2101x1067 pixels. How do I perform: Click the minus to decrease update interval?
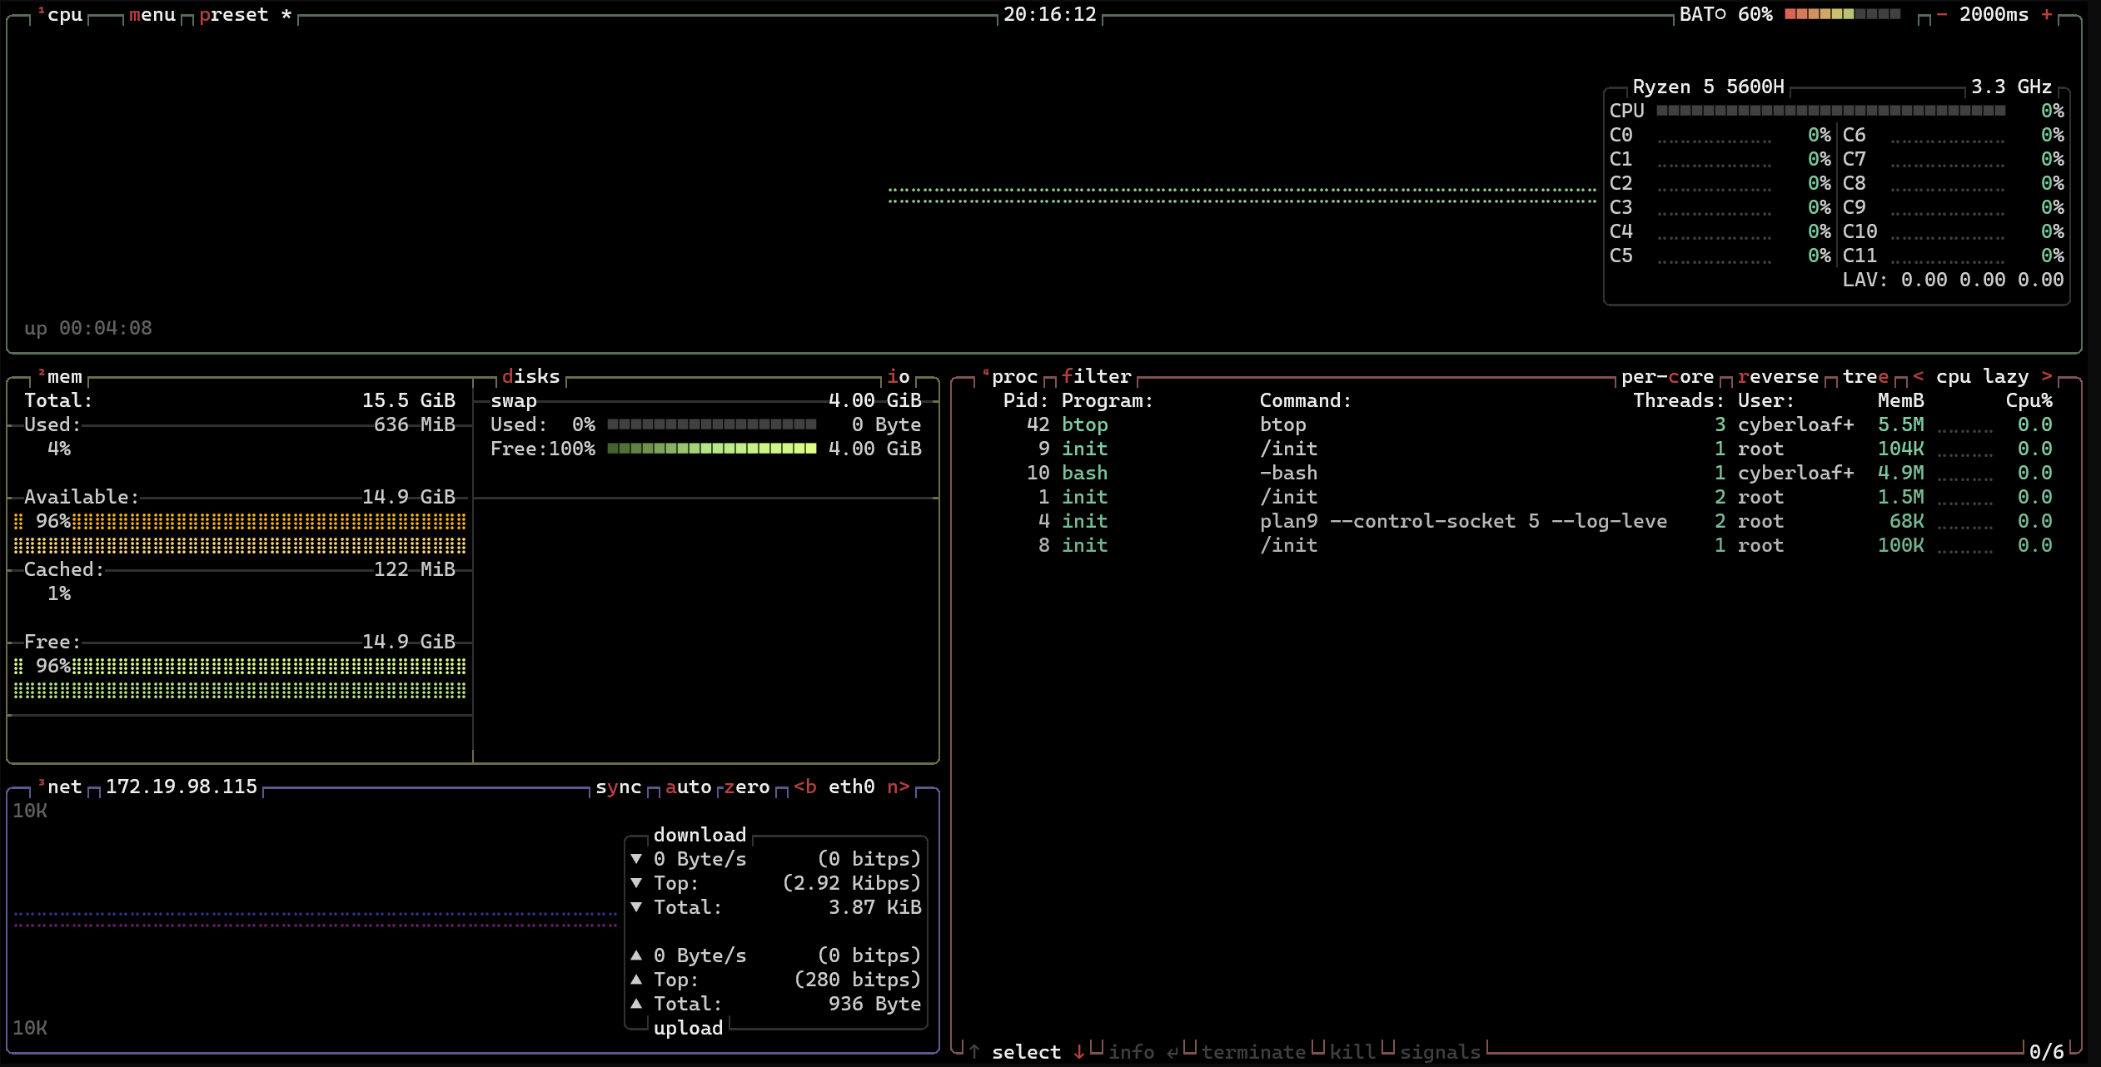tap(1941, 15)
